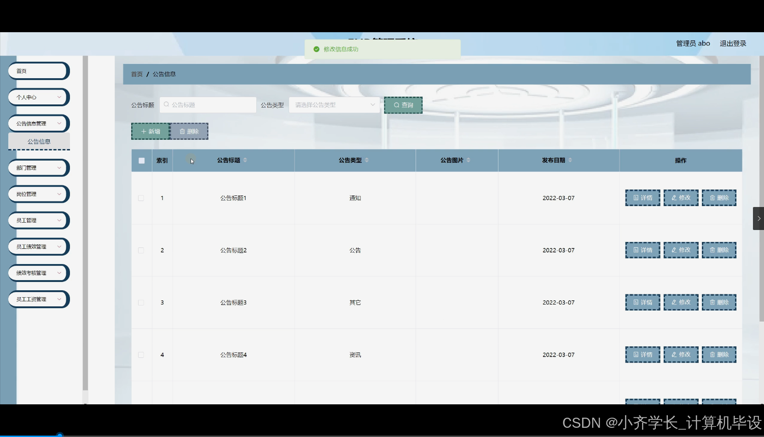Click the sort arrows on 发布日期 column
Image resolution: width=764 pixels, height=437 pixels.
click(x=570, y=160)
